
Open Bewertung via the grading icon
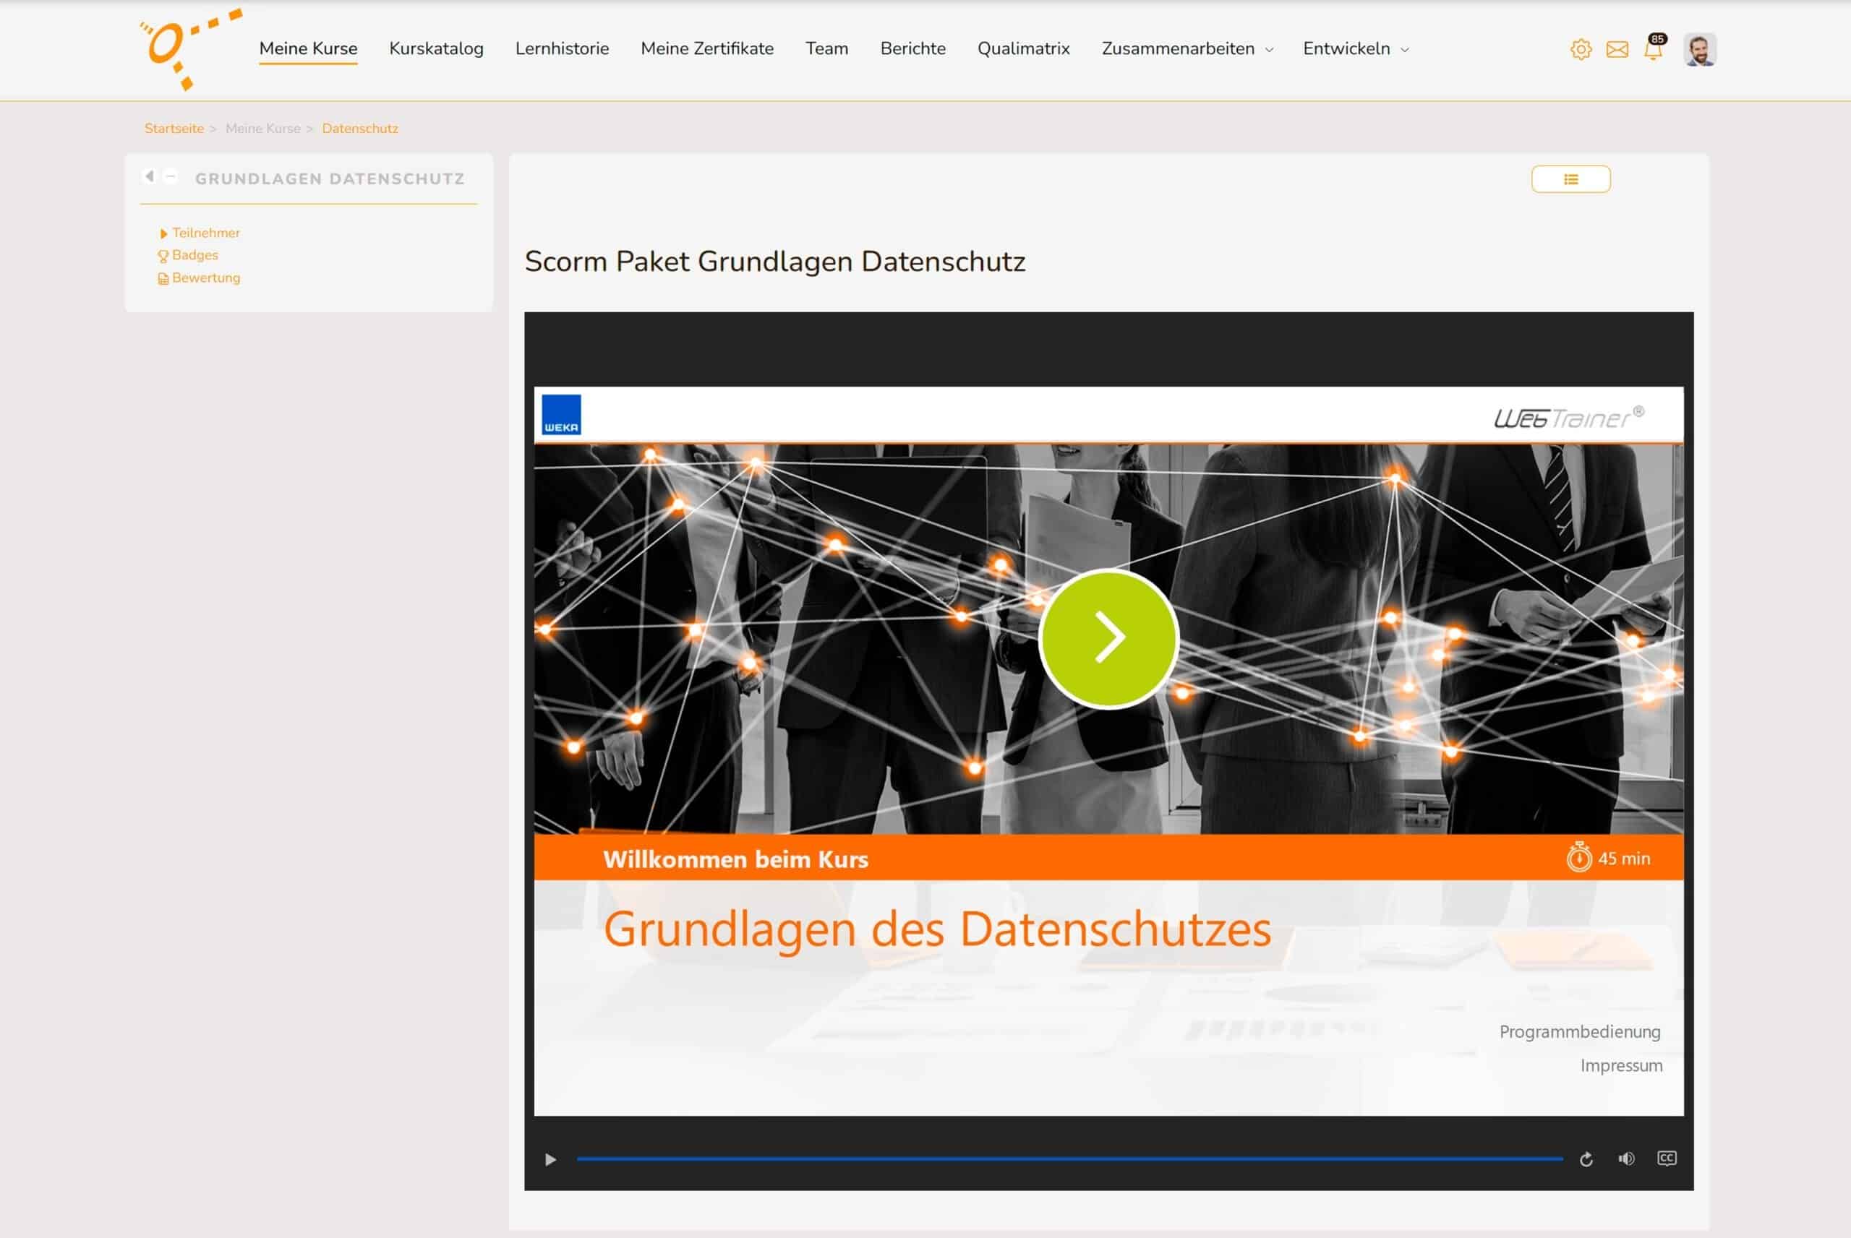(x=163, y=277)
